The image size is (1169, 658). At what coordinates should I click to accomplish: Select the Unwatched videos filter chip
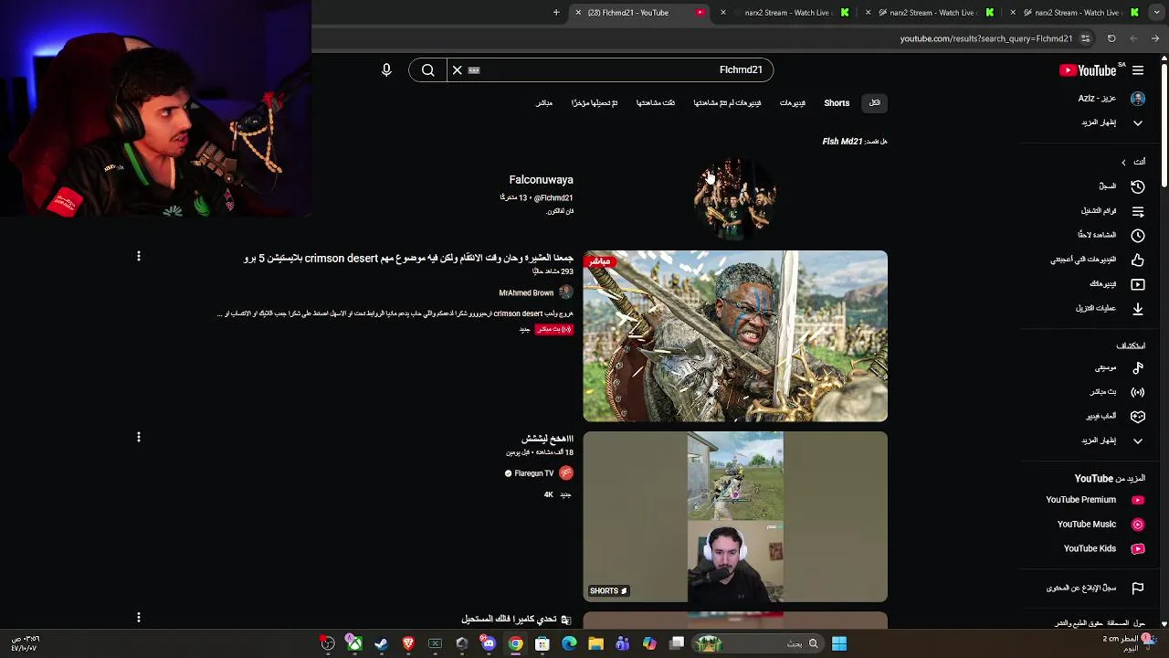pos(727,103)
